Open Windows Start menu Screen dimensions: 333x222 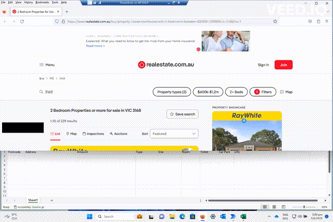click(89, 216)
